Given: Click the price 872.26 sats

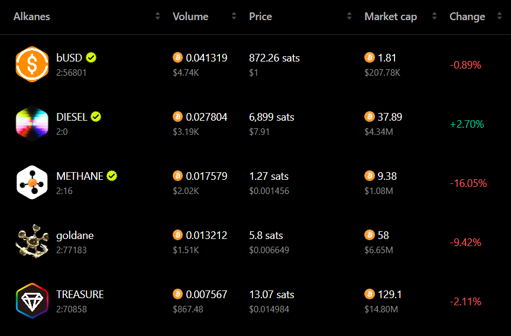Looking at the screenshot, I should [x=274, y=58].
